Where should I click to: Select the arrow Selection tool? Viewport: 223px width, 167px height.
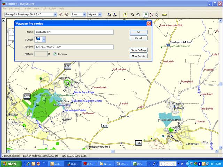[157, 15]
